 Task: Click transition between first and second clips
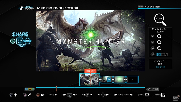click(x=100, y=80)
